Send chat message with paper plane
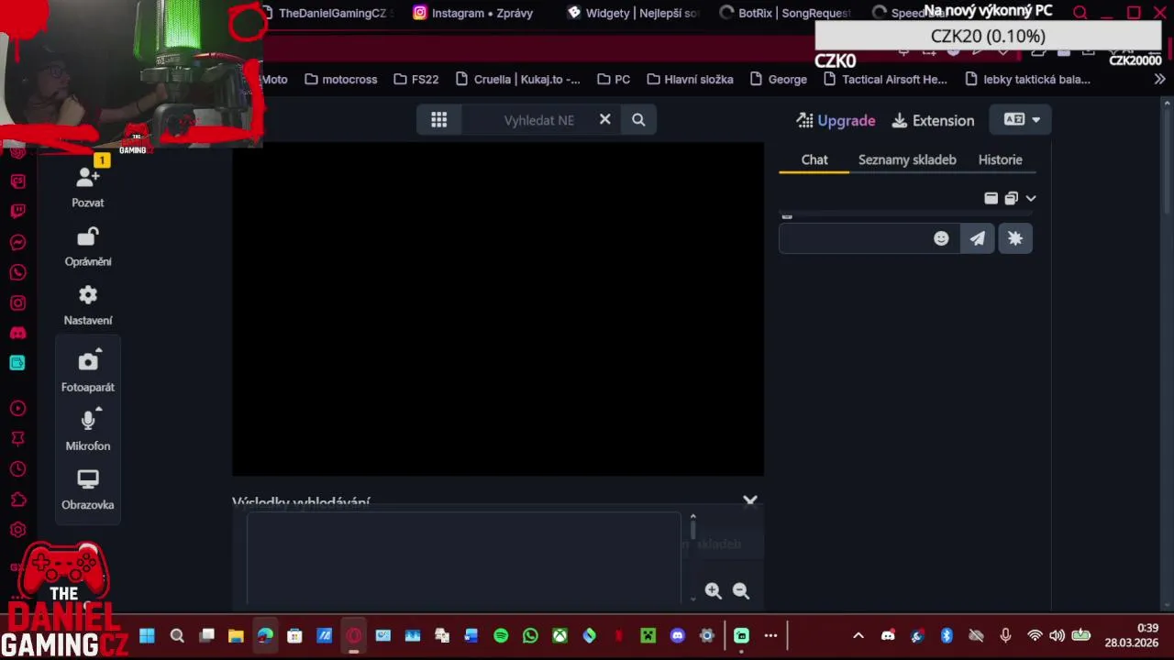 tap(977, 238)
